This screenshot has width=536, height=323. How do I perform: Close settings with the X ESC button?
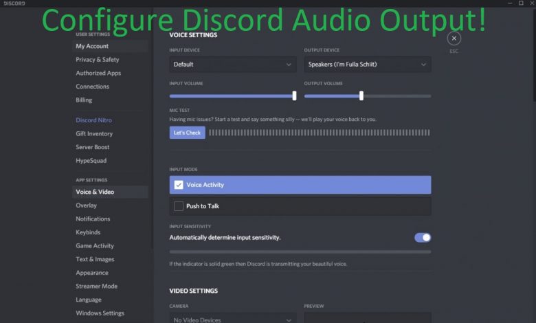454,38
